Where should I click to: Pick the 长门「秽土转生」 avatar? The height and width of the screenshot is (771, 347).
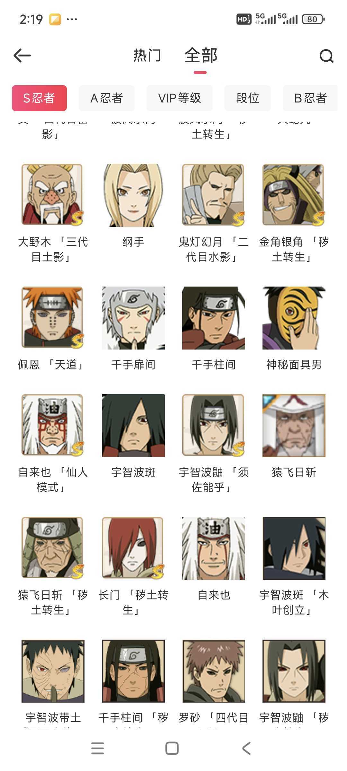click(x=133, y=548)
